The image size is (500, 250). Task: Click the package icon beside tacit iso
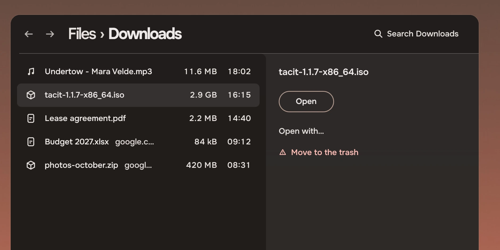[x=31, y=95]
